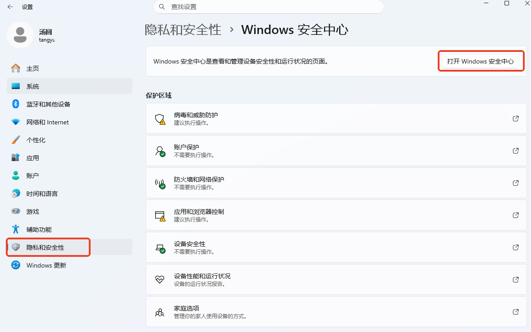Open the 汤圆 account name
Screen dimensions: 531x332
pos(45,32)
